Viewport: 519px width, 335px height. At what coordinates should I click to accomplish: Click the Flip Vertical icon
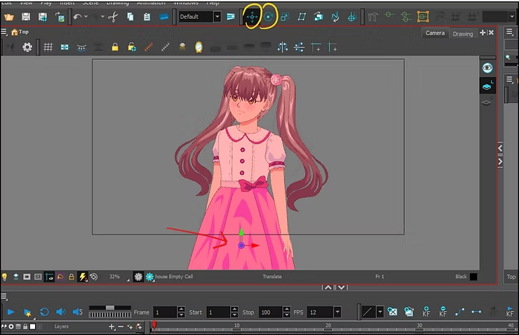(299, 47)
